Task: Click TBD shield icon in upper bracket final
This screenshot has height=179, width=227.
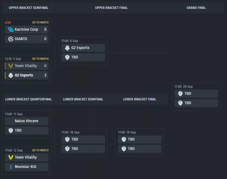Action: pos(67,57)
